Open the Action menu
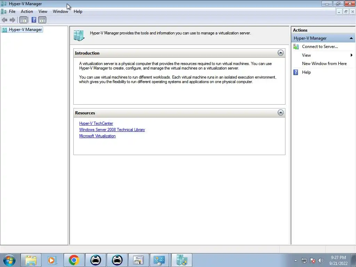Screen dimensions: 356x267 coord(27,11)
